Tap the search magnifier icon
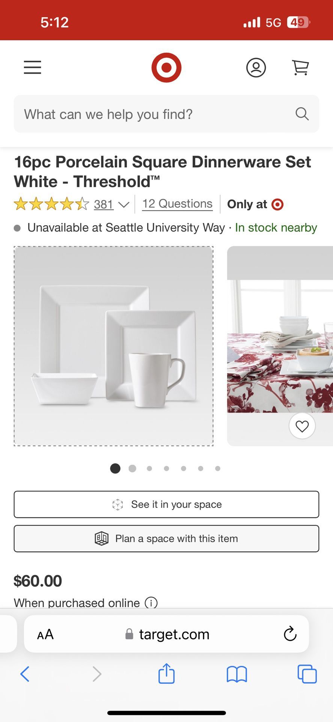Viewport: 333px width, 722px height. [x=302, y=114]
